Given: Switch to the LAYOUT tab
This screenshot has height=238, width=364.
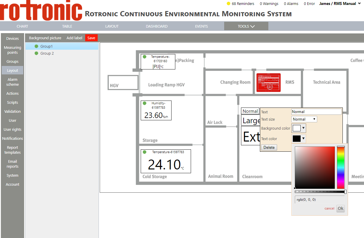Looking at the screenshot, I should (x=112, y=26).
